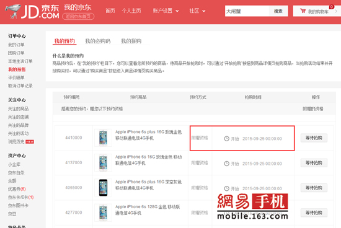Select reservation number 4410000
Image resolution: width=341 pixels, height=228 pixels.
point(74,138)
